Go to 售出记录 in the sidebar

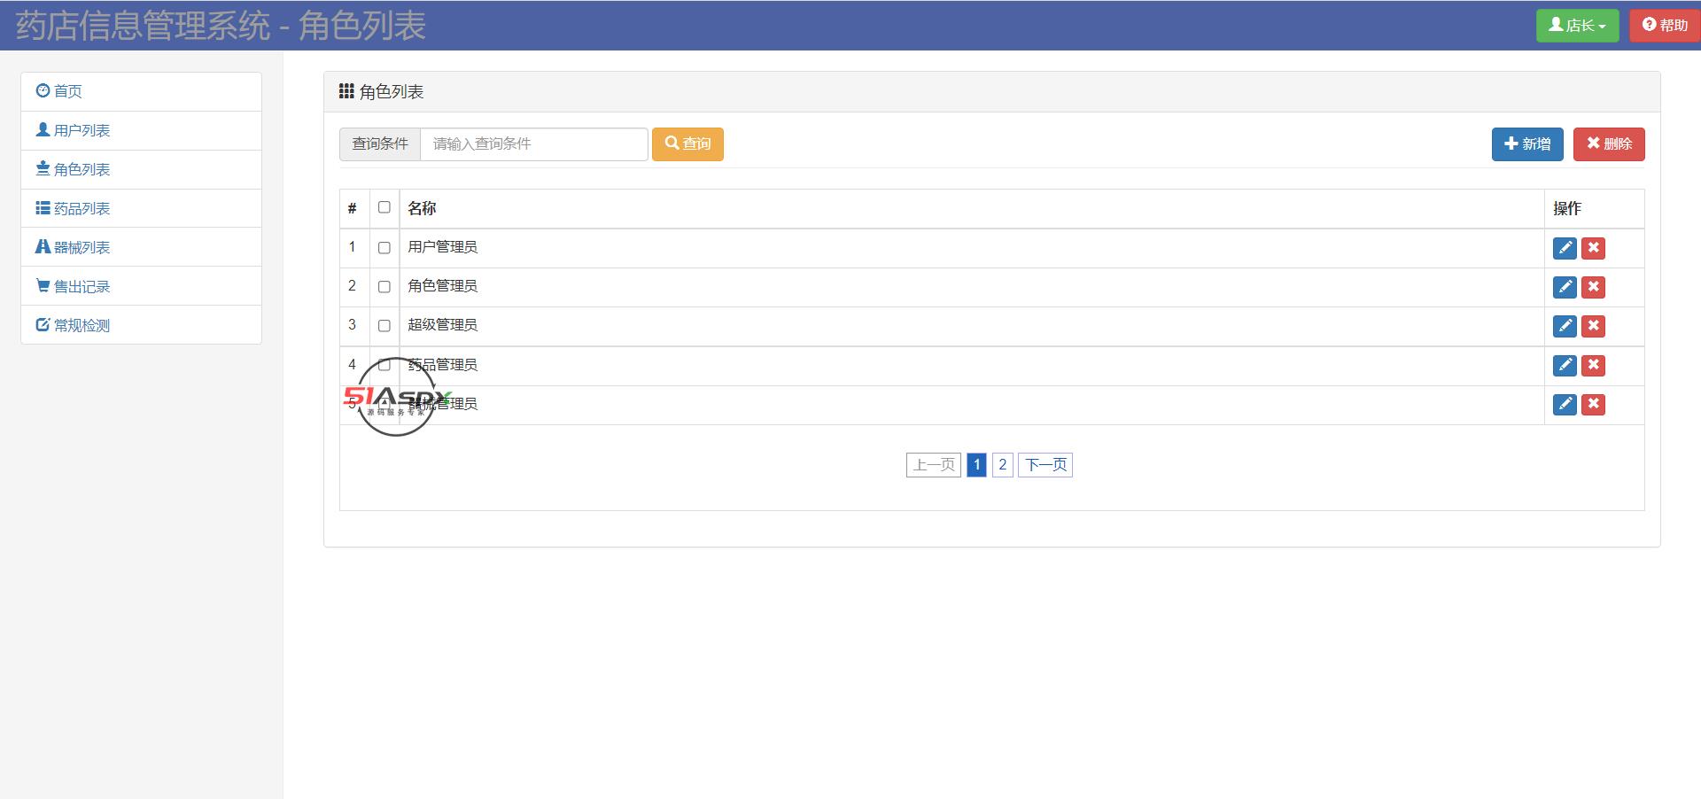pos(82,287)
